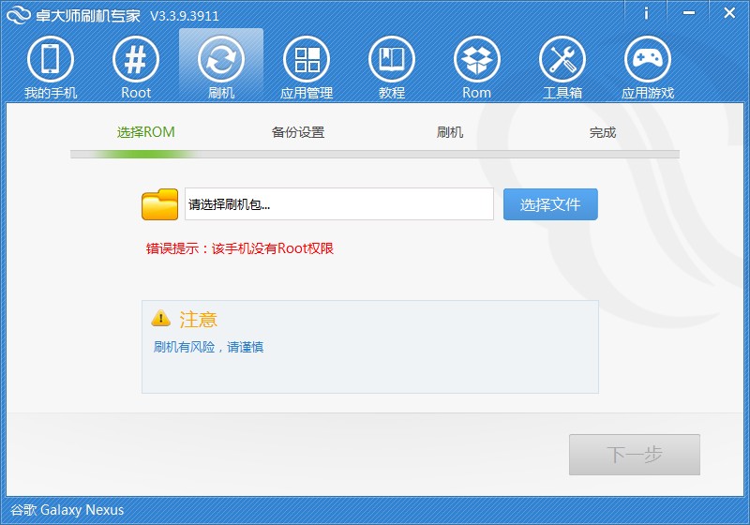The image size is (750, 525).
Task: Select the 完成 step tab
Action: click(603, 132)
